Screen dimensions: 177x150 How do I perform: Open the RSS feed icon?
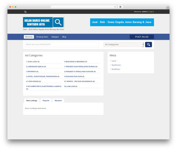[x=25, y=12]
